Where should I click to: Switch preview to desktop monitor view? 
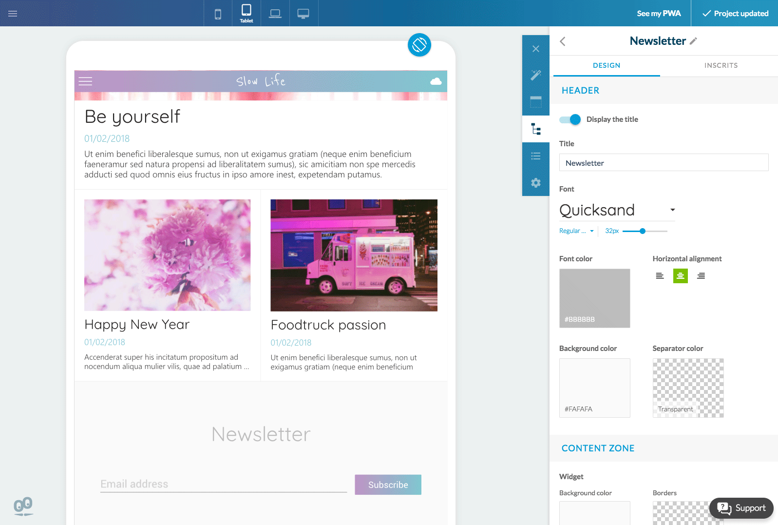[303, 14]
